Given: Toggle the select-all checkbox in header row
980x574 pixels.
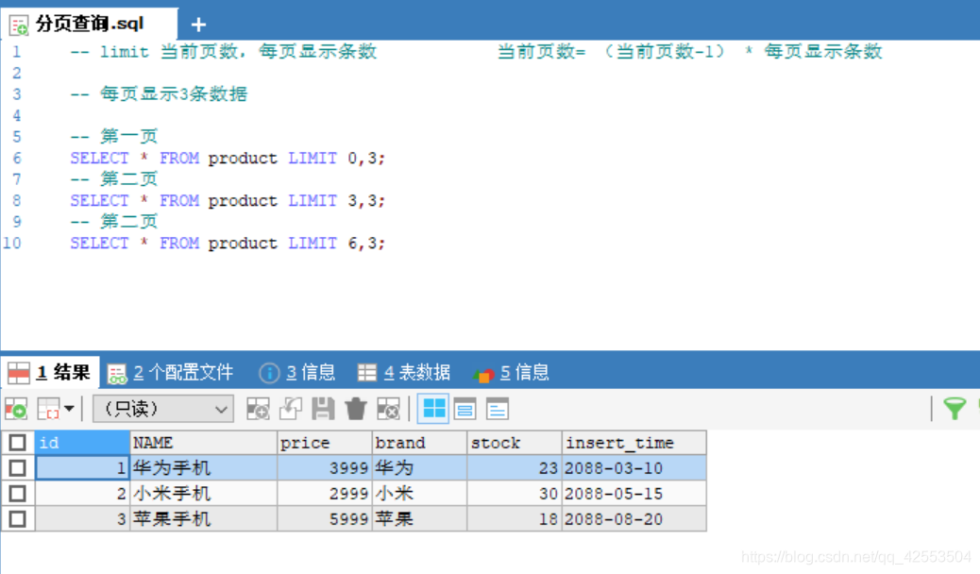Looking at the screenshot, I should 18,443.
